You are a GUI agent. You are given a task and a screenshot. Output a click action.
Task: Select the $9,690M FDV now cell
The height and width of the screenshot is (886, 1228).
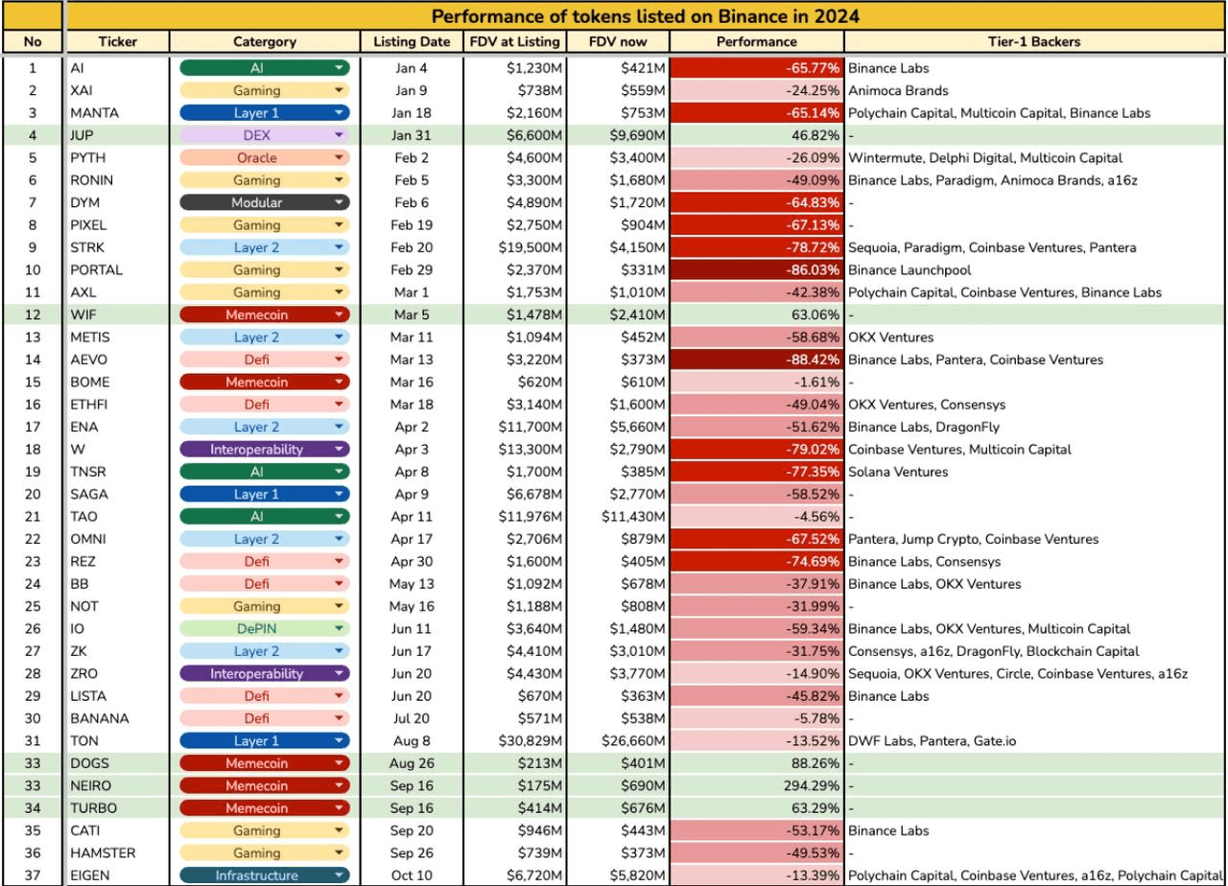618,135
